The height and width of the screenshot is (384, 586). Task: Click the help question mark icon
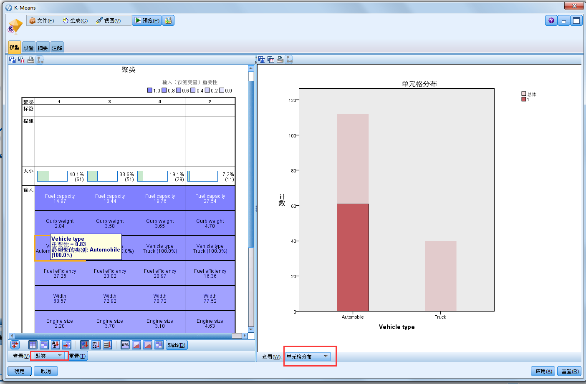(551, 20)
